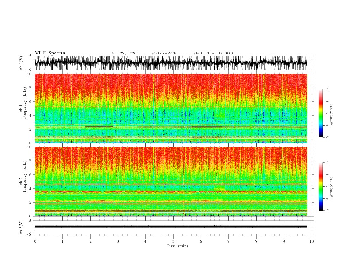Click the start UT 18:30:0 text

214,53
